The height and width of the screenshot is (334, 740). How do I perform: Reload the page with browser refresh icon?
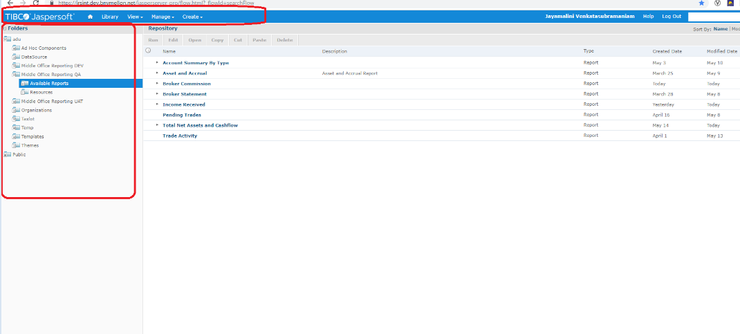(x=35, y=3)
